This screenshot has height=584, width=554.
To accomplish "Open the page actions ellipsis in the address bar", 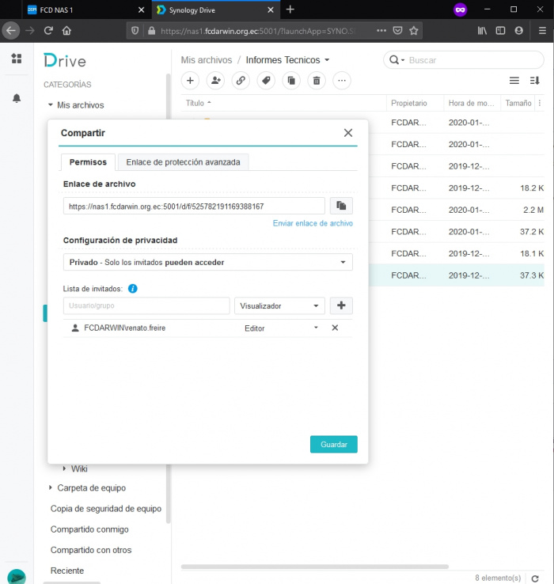I will tap(381, 31).
